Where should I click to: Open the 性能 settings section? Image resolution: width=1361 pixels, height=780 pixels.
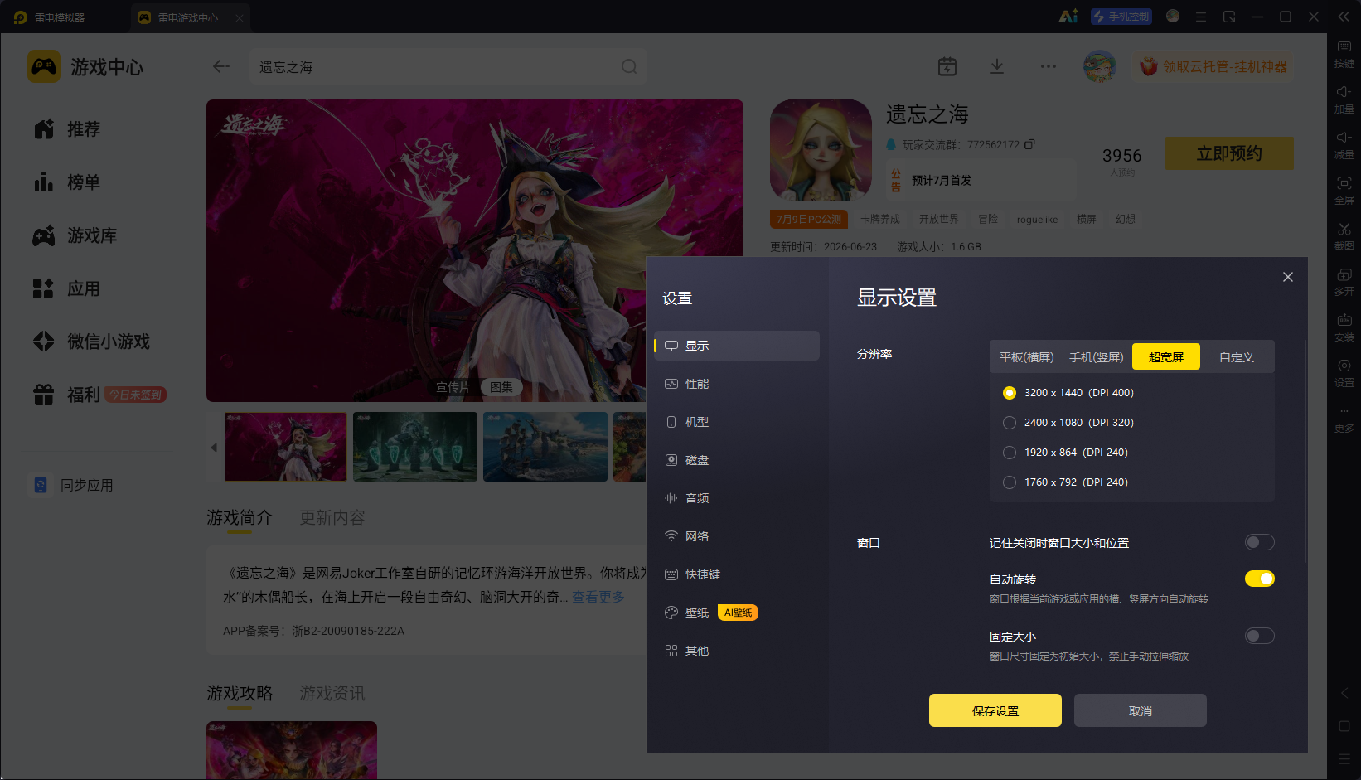736,384
